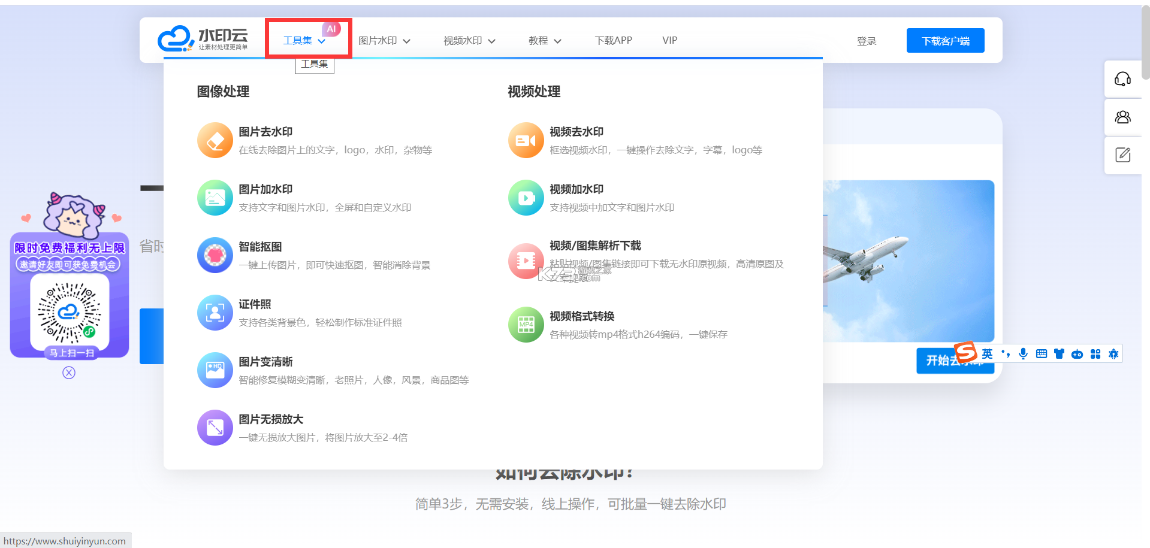Open the 视频去水印 camera icon
The image size is (1150, 548).
[x=526, y=140]
